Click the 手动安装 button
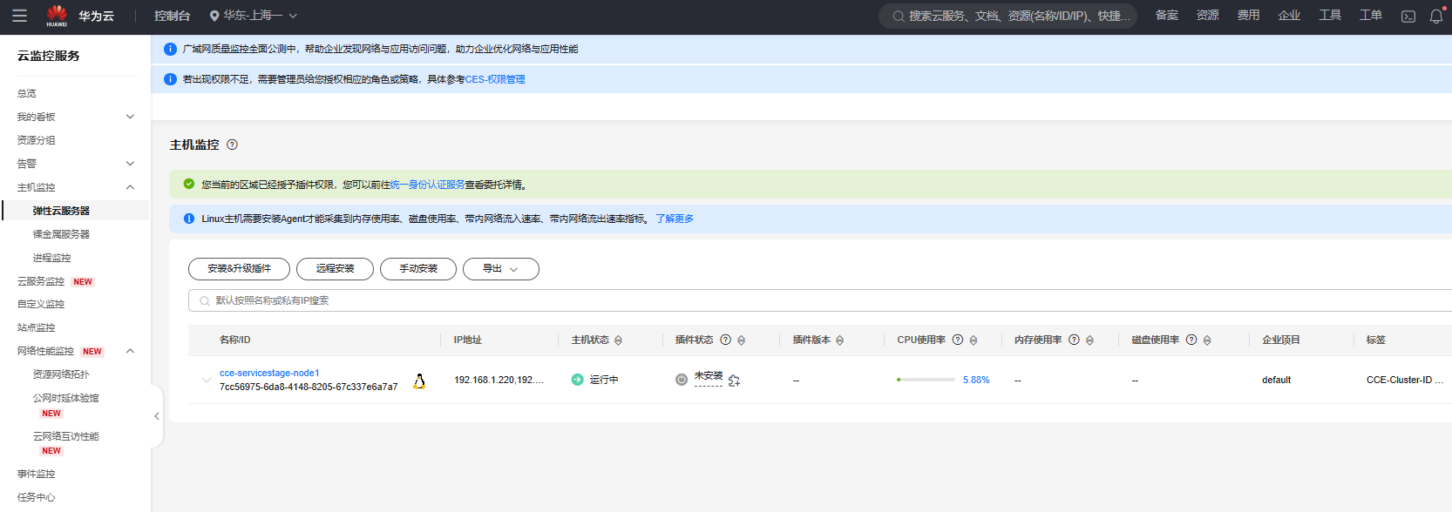 (418, 269)
